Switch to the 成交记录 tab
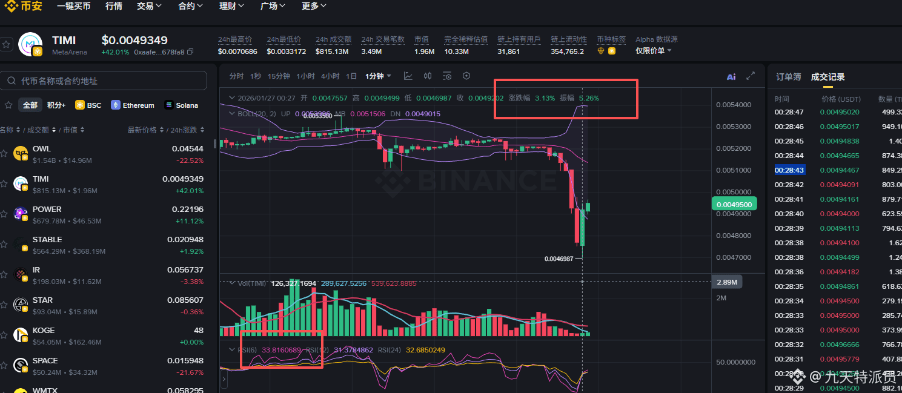The height and width of the screenshot is (393, 902). tap(827, 77)
